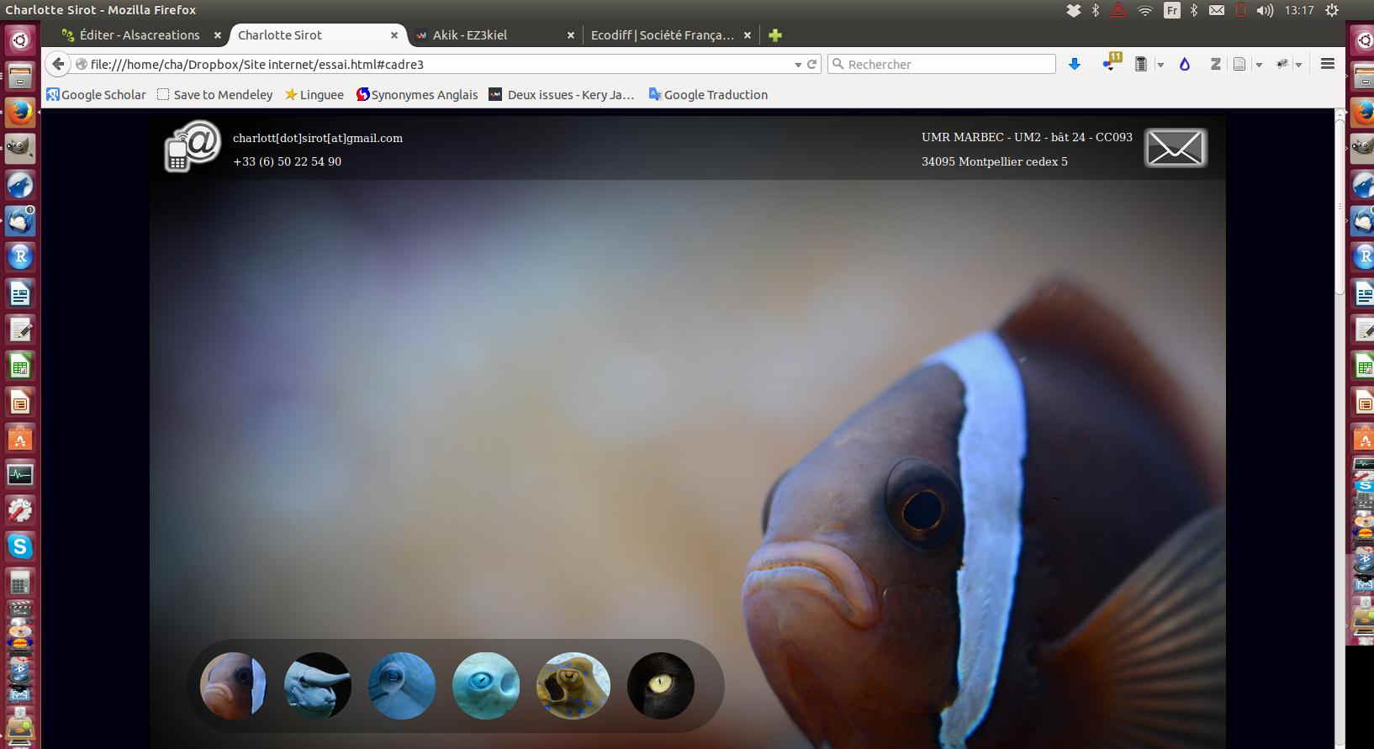Open LibreOffice Impress from the launcher

(20, 403)
